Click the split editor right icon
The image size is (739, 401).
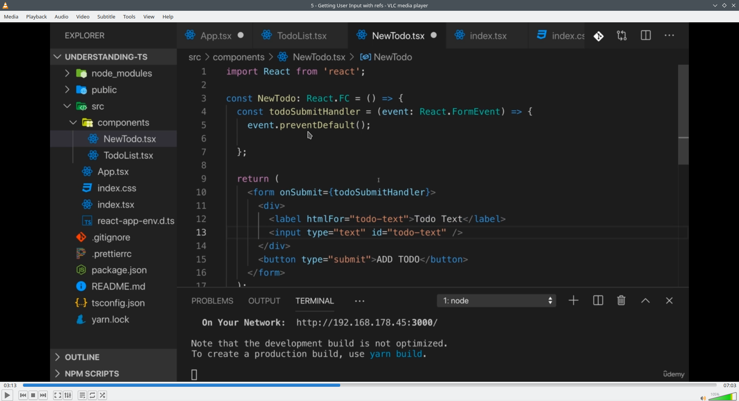click(646, 35)
